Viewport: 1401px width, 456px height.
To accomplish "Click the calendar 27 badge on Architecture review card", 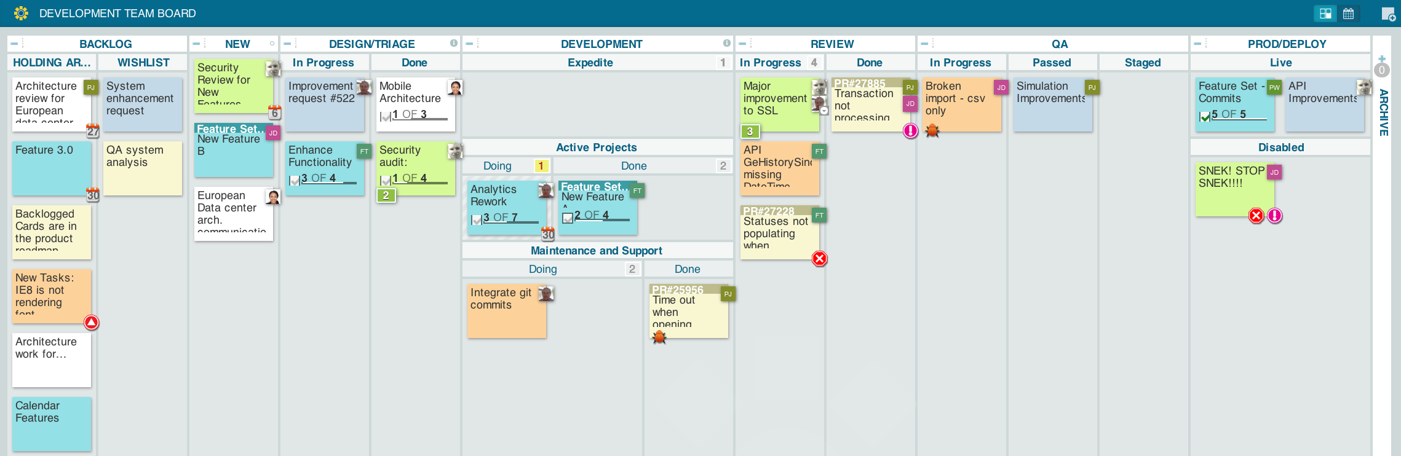I will (x=93, y=130).
